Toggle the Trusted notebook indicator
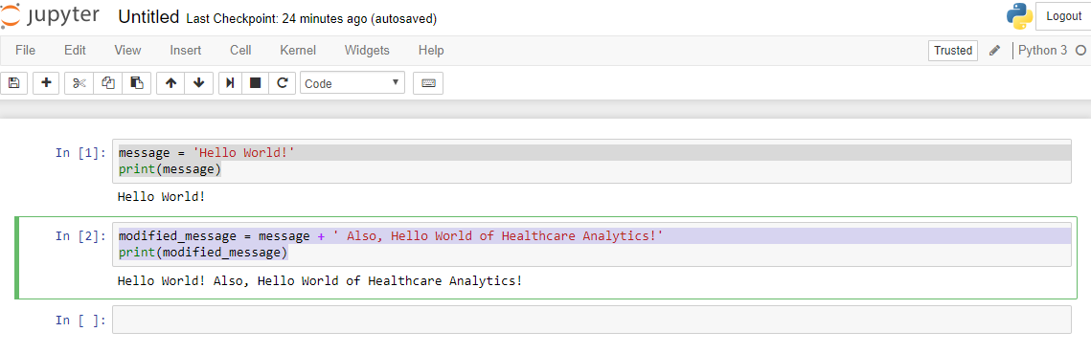This screenshot has width=1091, height=354. pos(953,50)
